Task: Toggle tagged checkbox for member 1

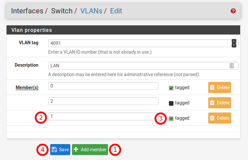Action: tap(171, 119)
